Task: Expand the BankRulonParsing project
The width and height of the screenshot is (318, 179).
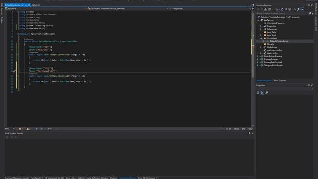Action: point(258,56)
